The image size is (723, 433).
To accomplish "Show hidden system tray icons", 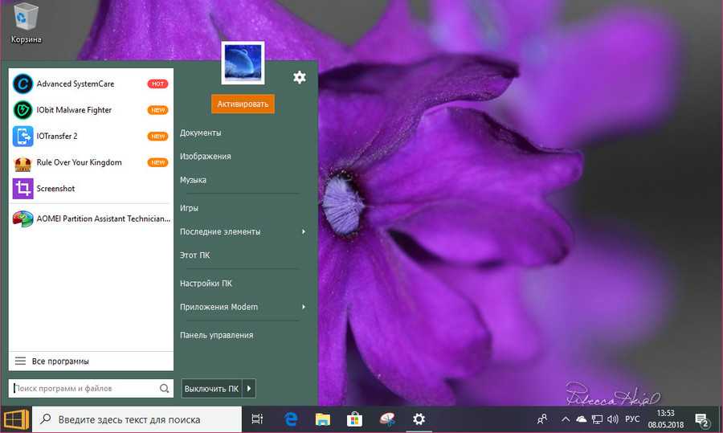I will (565, 419).
